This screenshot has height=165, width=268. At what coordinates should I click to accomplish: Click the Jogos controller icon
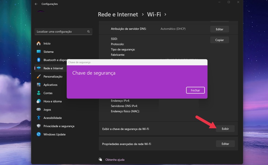click(x=39, y=109)
